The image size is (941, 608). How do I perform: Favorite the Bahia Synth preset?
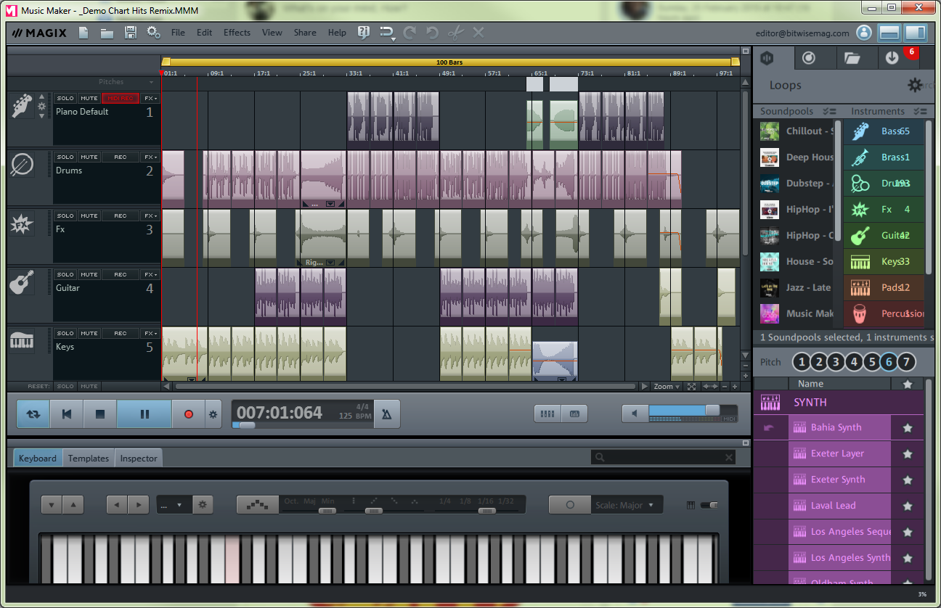coord(907,427)
